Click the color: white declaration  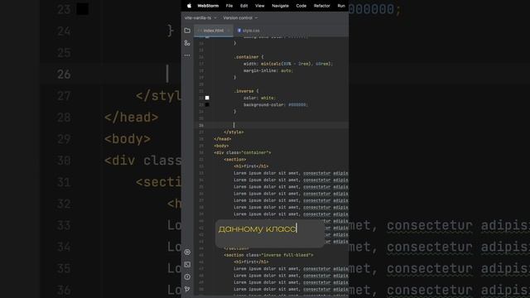pyautogui.click(x=259, y=98)
